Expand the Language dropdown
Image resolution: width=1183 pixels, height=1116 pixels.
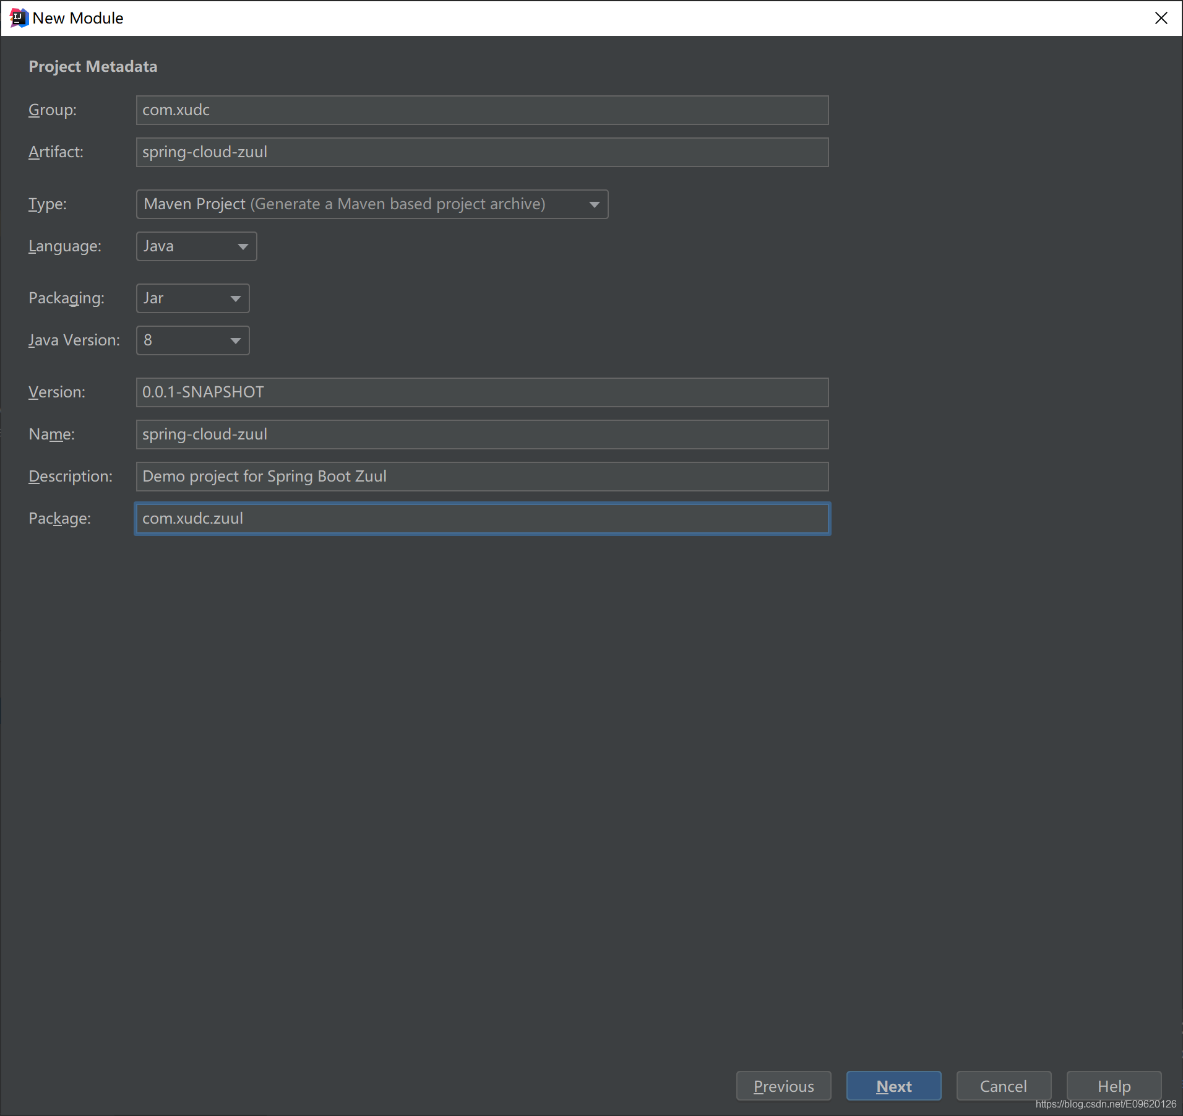pyautogui.click(x=196, y=246)
